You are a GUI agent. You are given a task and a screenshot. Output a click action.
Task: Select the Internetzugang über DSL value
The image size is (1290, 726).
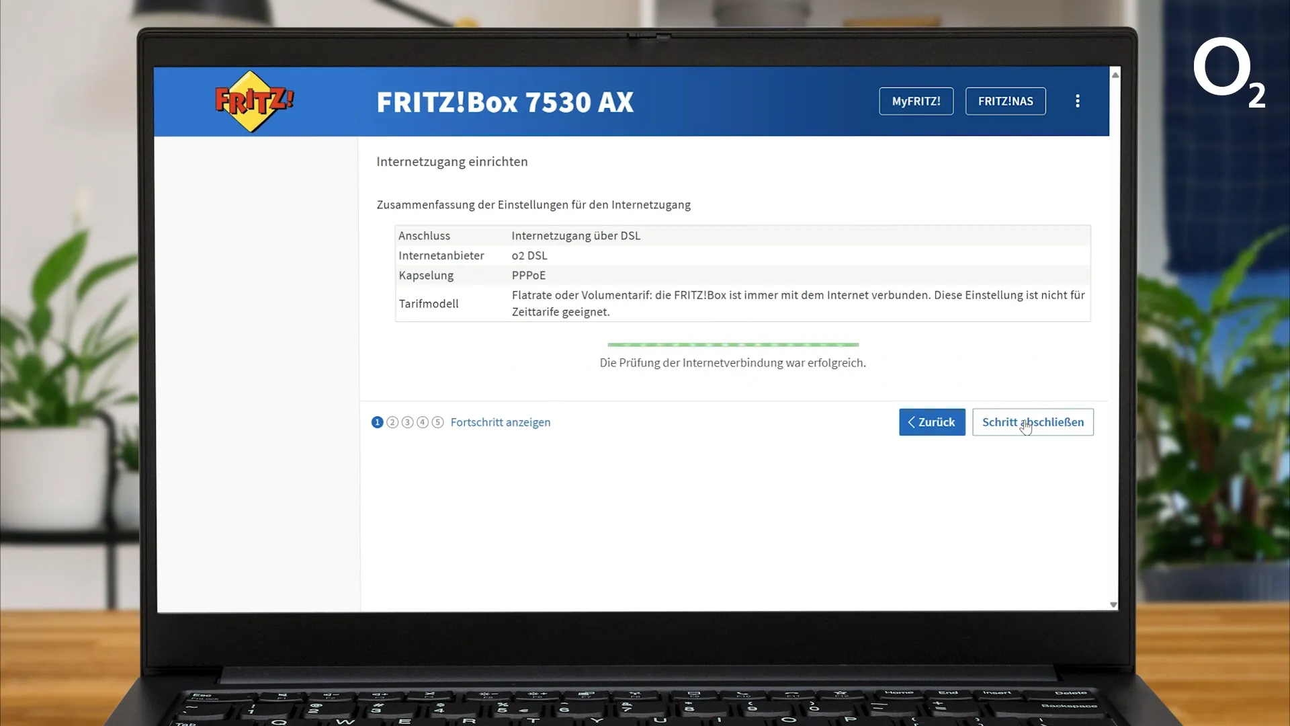(576, 235)
